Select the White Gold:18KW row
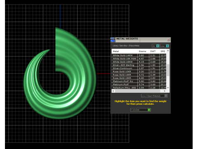Viewport: 198px width, 149px height. 139,62
